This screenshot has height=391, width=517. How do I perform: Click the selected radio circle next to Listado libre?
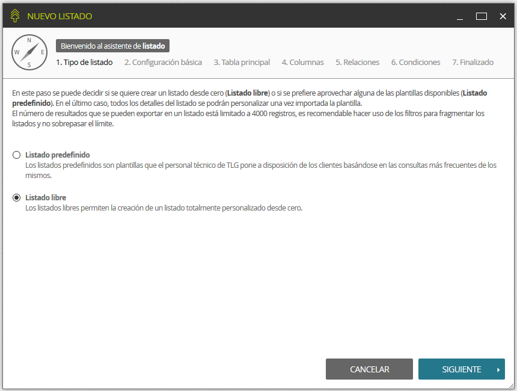coord(16,197)
